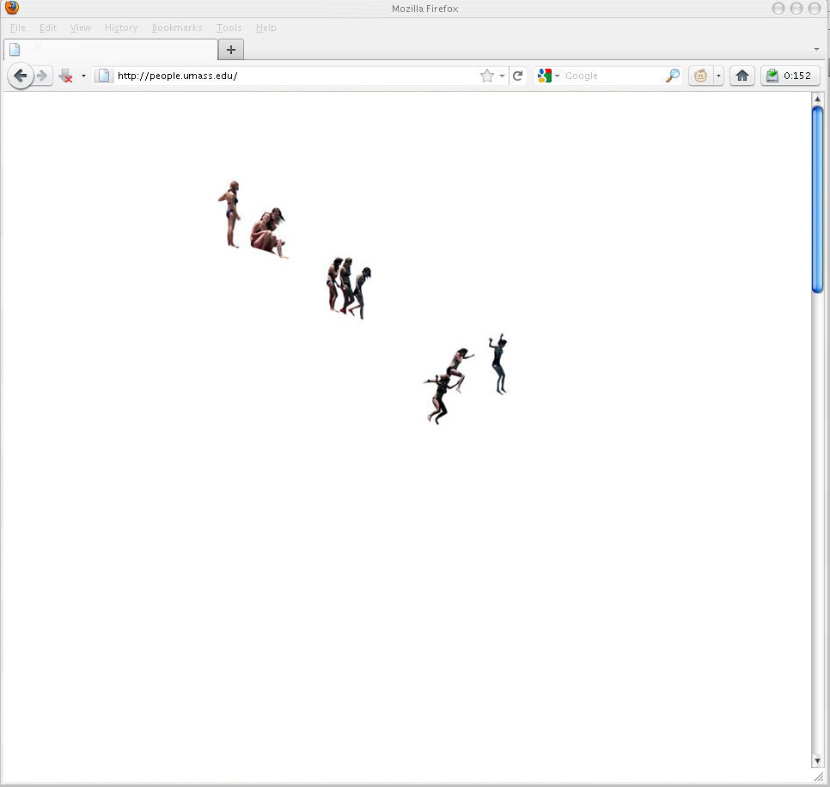Viewport: 830px width, 787px height.
Task: Click the group of three walking figures
Action: 348,288
